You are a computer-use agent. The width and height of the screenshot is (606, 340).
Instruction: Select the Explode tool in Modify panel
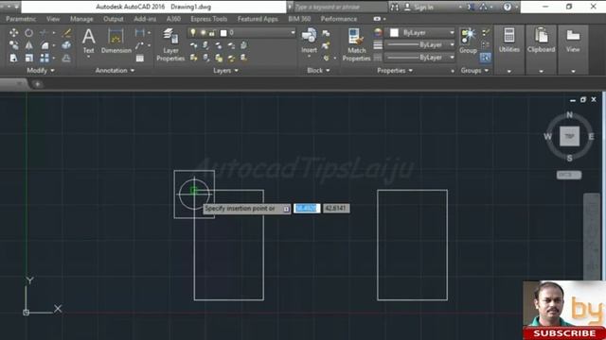coord(66,45)
